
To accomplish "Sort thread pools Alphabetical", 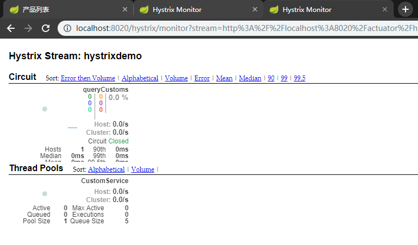I will pyautogui.click(x=106, y=169).
